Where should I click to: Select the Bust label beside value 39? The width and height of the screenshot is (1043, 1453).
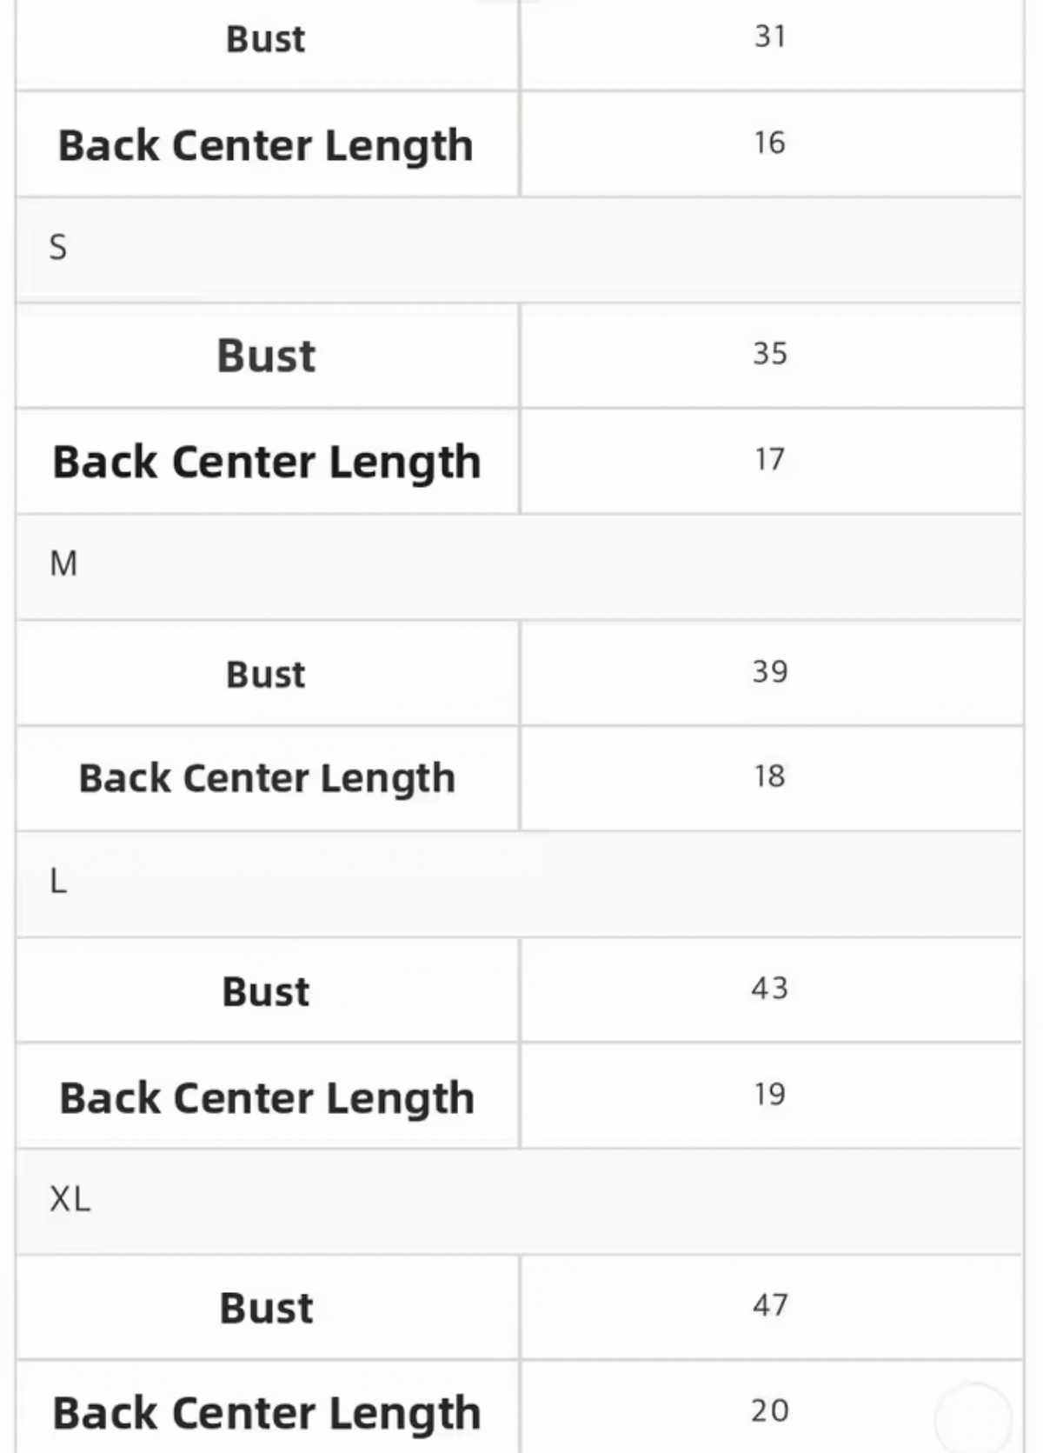pyautogui.click(x=266, y=674)
